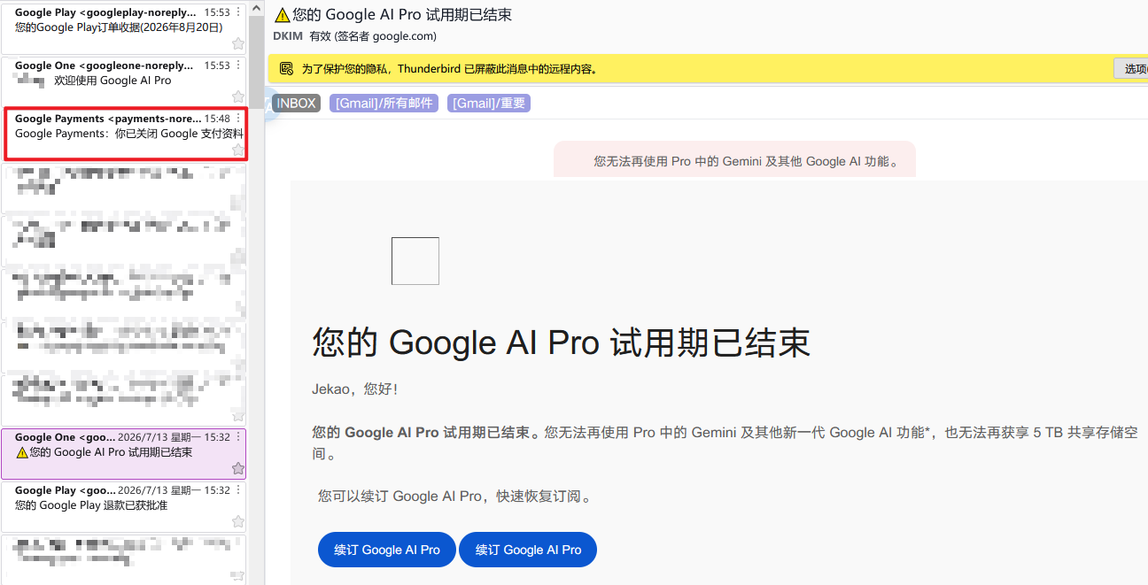Open three-dot menu on Google Play 订单收据 card
Image resolution: width=1148 pixels, height=585 pixels.
[x=238, y=12]
